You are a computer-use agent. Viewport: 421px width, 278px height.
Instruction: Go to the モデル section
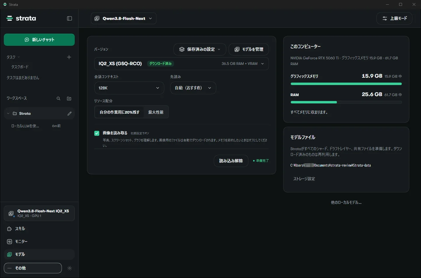[x=39, y=254]
